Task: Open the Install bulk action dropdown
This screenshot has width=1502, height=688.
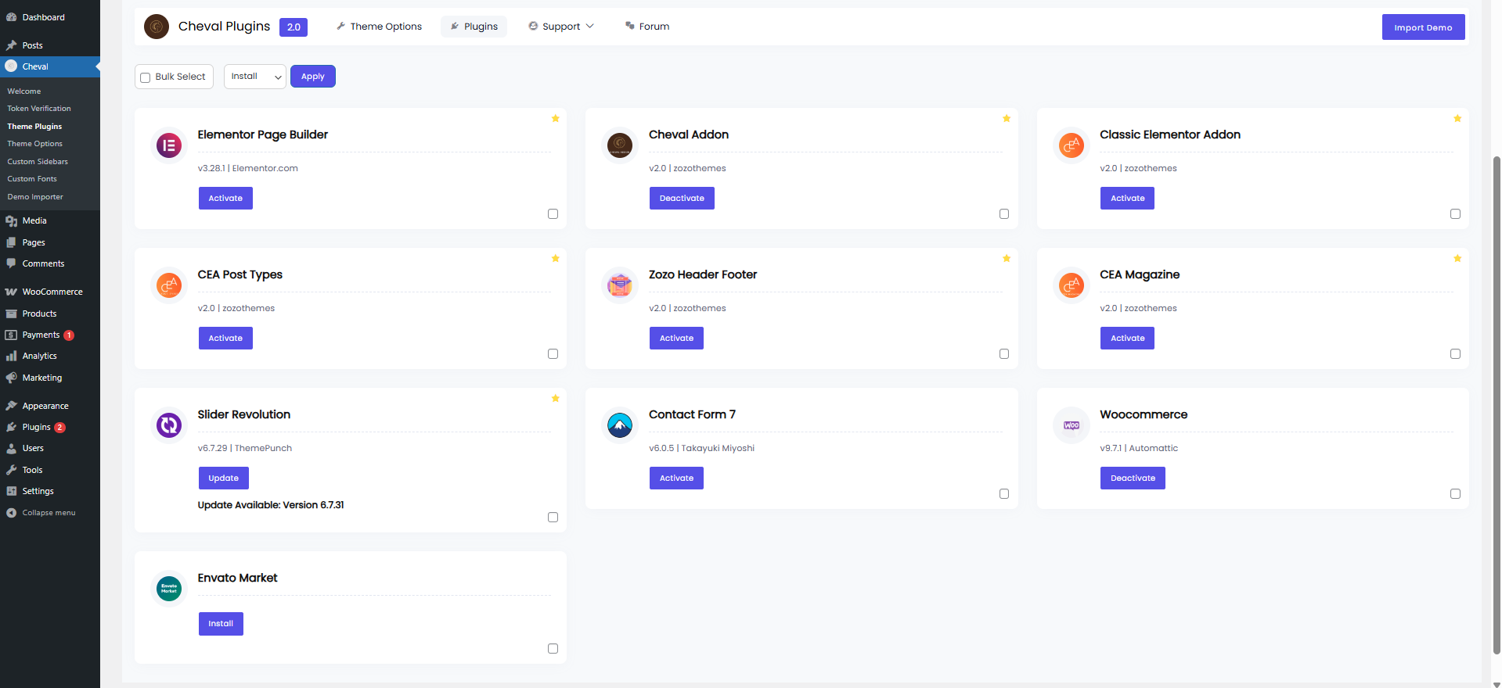Action: (255, 77)
